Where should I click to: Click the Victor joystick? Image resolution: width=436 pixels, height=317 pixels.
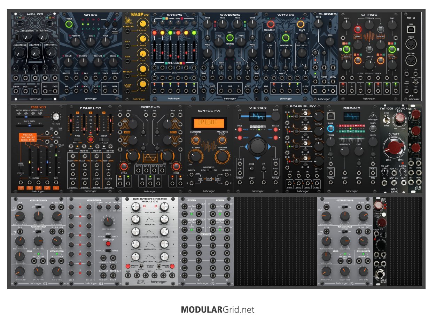tap(258, 146)
